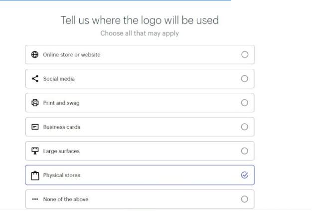Click the 'Online store or website' label text
This screenshot has width=316, height=211.
coord(72,55)
